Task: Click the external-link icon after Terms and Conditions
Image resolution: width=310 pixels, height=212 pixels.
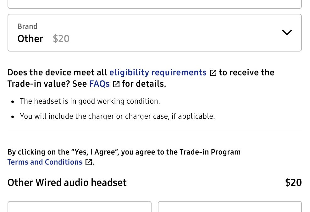Action: pyautogui.click(x=89, y=162)
